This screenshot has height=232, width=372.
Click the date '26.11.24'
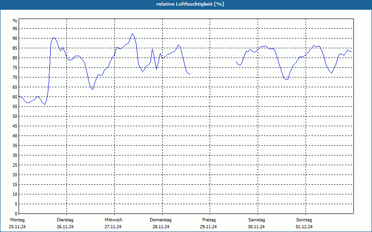65,227
